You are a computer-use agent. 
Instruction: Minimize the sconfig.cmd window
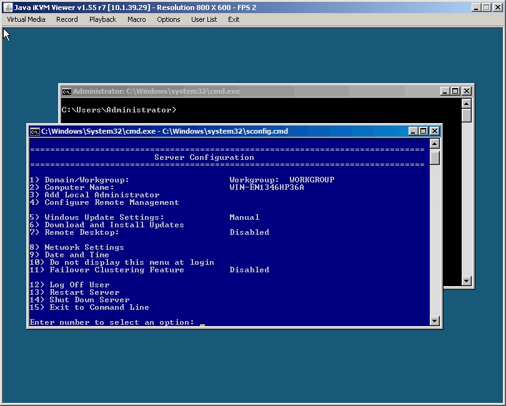(x=413, y=131)
